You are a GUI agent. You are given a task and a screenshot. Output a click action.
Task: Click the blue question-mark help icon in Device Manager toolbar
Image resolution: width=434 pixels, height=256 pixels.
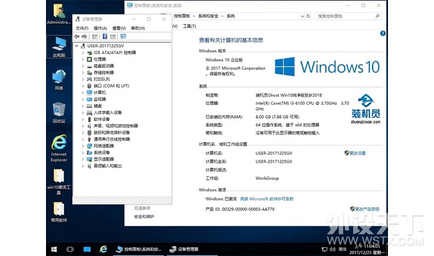point(105,37)
